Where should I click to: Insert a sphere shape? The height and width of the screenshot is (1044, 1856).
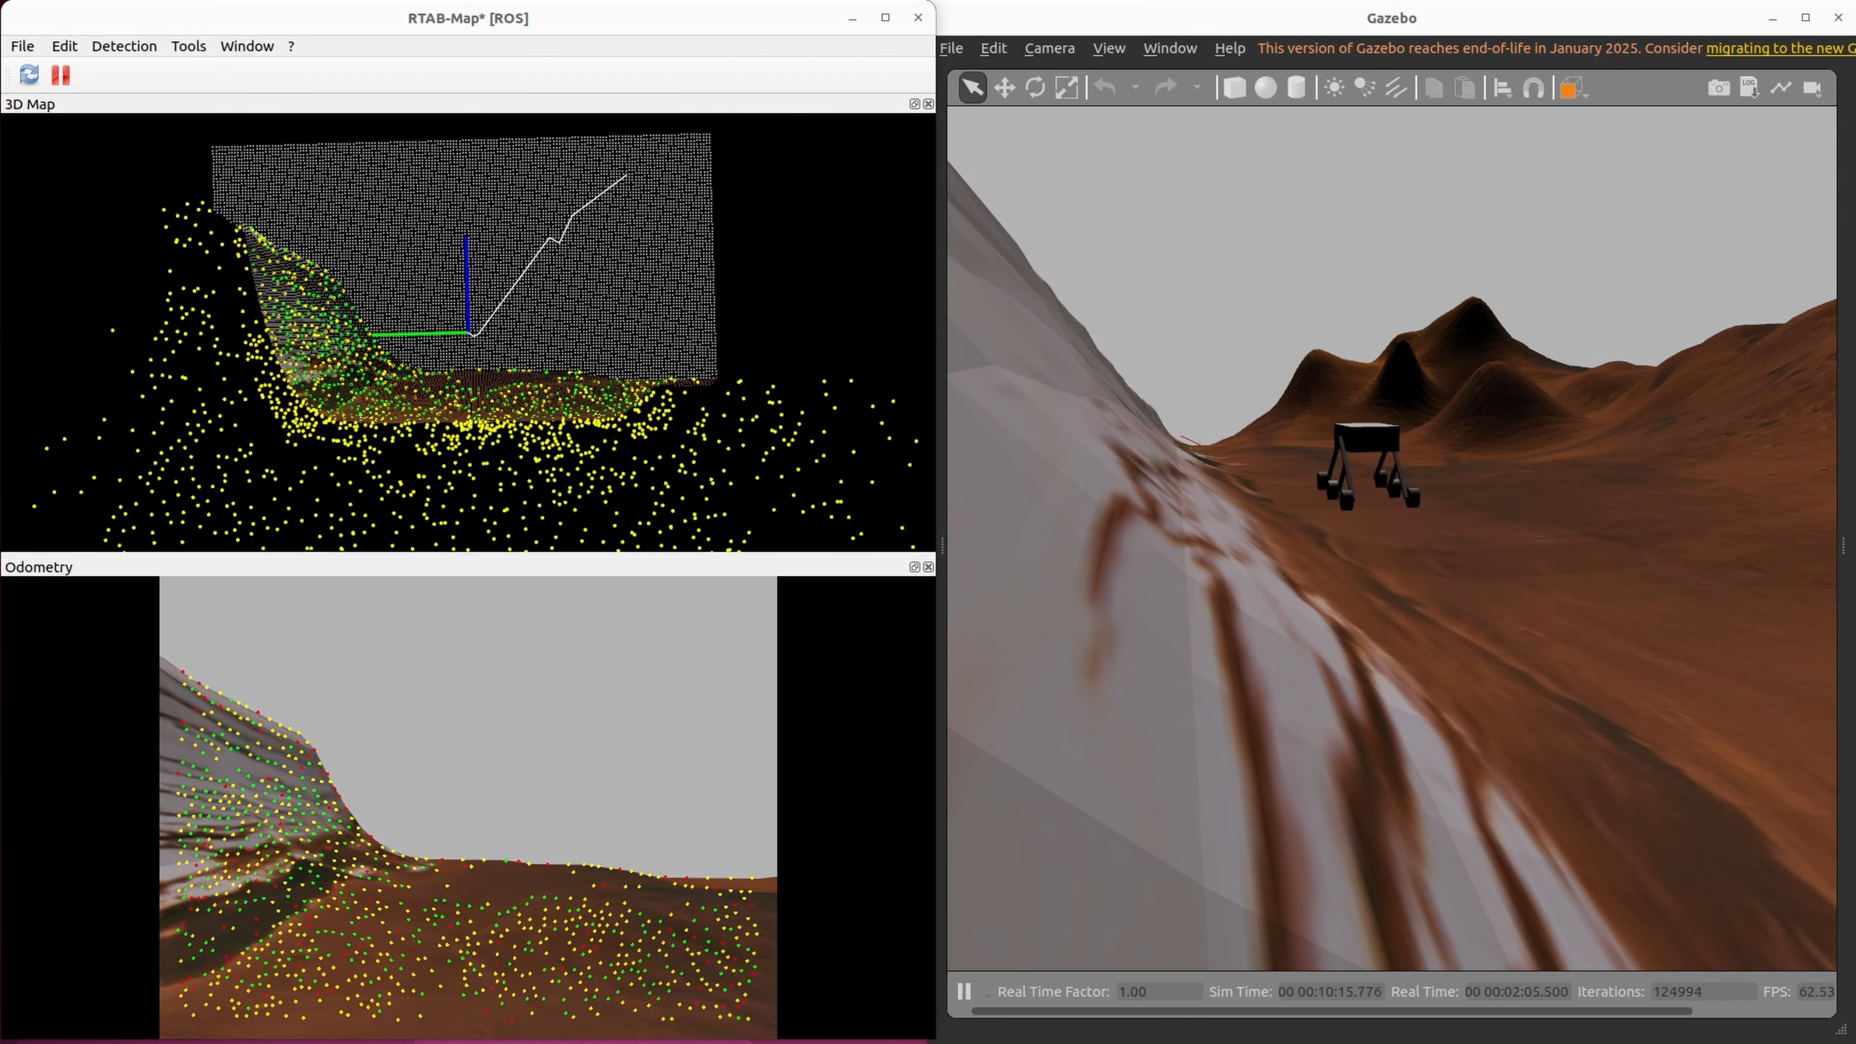tap(1265, 88)
